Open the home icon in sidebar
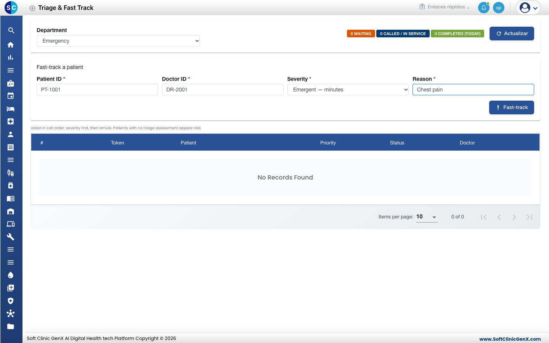The width and height of the screenshot is (549, 343). click(x=11, y=45)
